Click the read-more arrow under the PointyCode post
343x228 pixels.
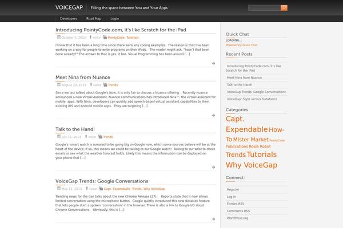click(213, 63)
